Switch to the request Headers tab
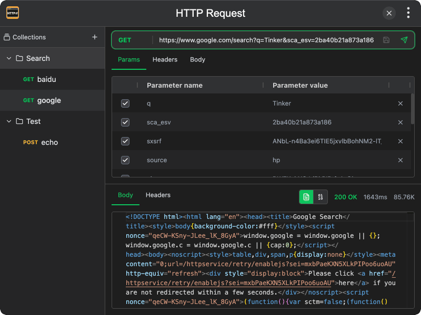Image resolution: width=421 pixels, height=315 pixels. click(165, 59)
